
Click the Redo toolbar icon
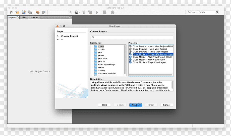[x=44, y=12]
